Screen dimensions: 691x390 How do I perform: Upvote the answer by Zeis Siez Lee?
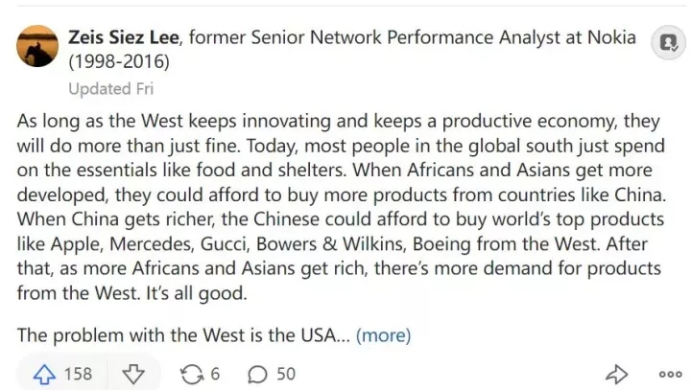pos(45,373)
